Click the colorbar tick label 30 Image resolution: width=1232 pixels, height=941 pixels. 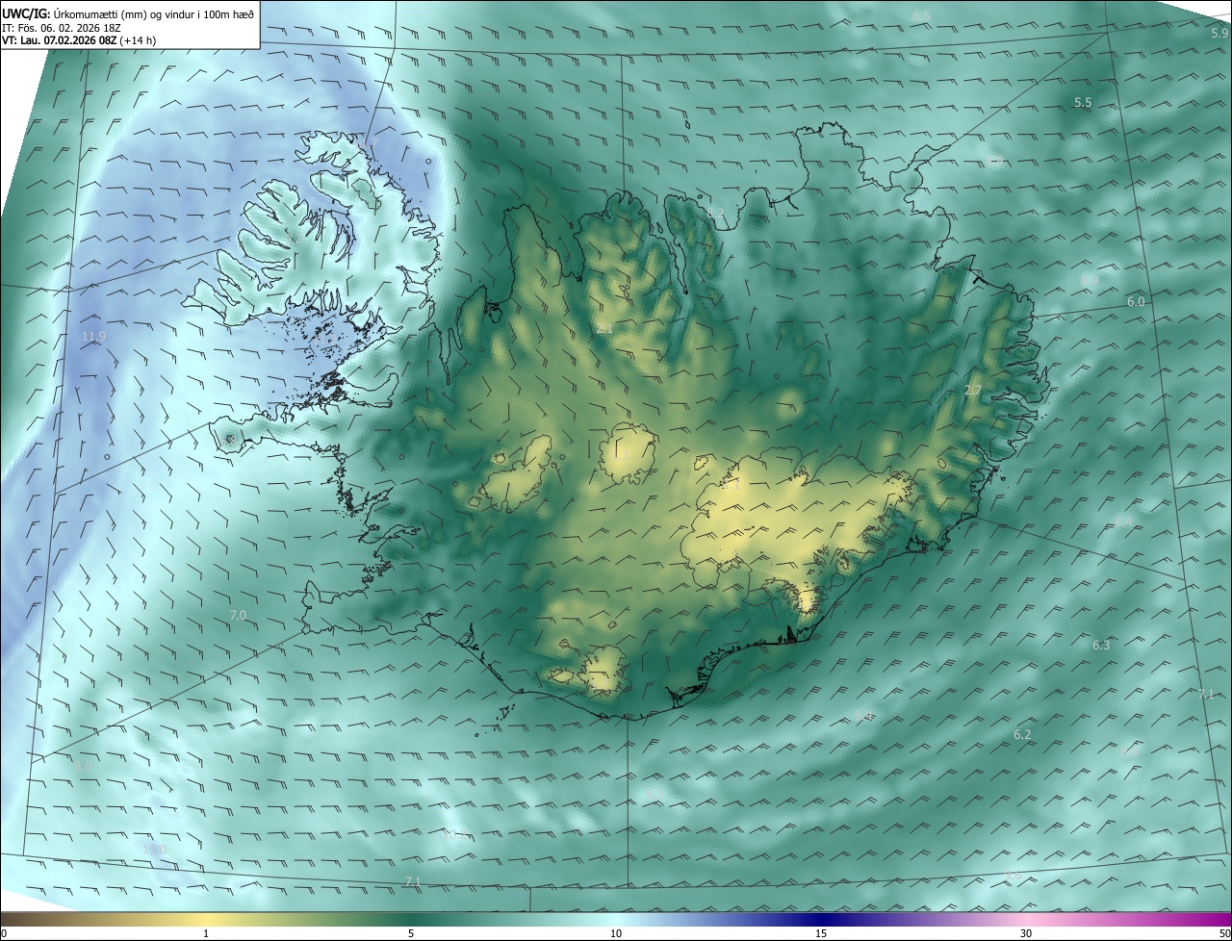point(1026,934)
